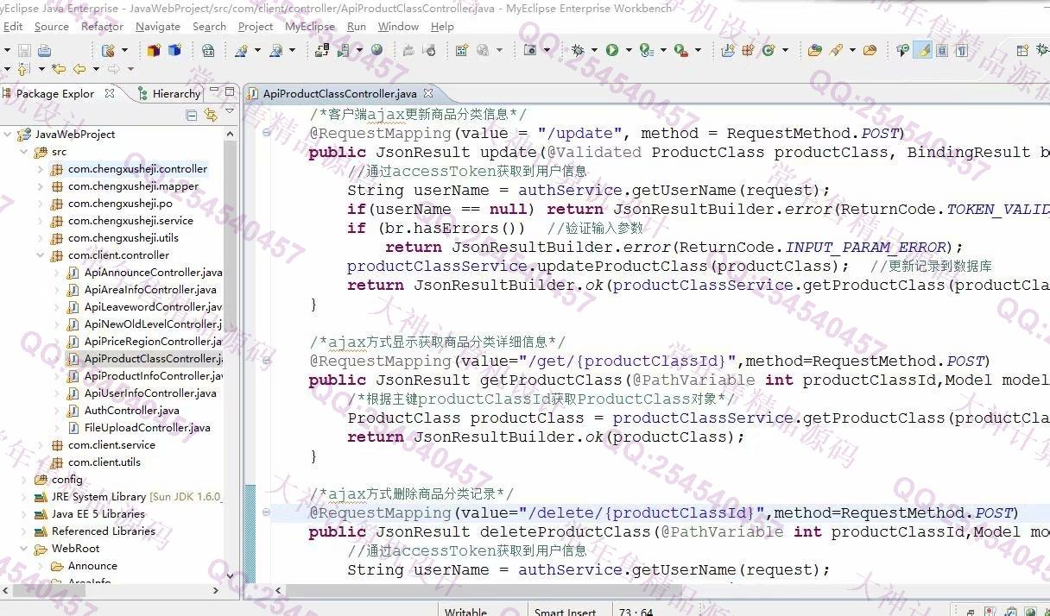Viewport: 1050px width, 616px height.
Task: Open the Window menu
Action: pos(398,27)
